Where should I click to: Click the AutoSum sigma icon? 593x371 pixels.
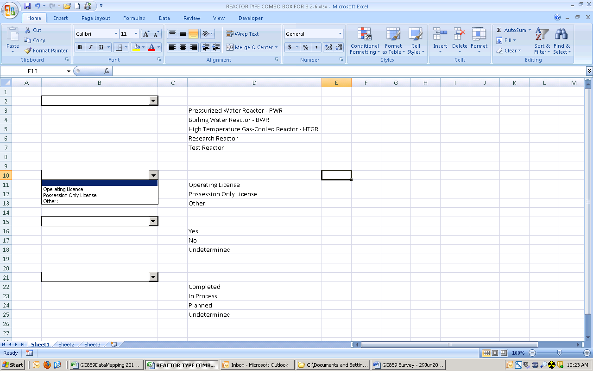pos(499,30)
